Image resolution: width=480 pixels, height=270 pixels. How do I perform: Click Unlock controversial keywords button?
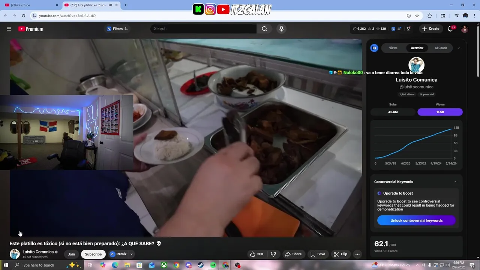[x=416, y=220]
